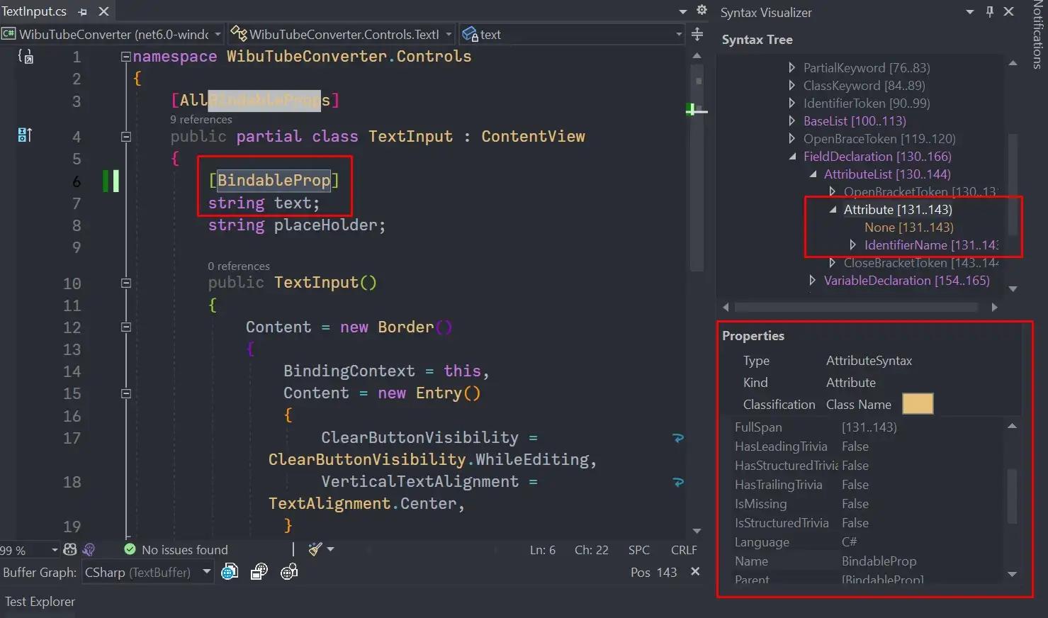Open the Buffer Graph CSharp dropdown
Image resolution: width=1048 pixels, height=618 pixels.
coord(206,572)
